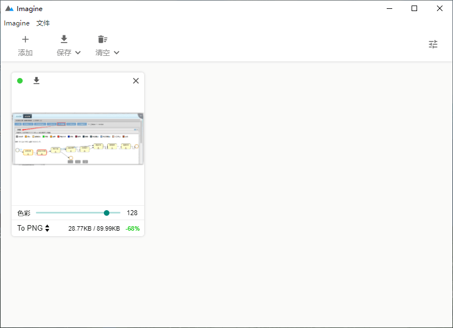
Task: Maximize the Imagine window
Action: (x=414, y=8)
